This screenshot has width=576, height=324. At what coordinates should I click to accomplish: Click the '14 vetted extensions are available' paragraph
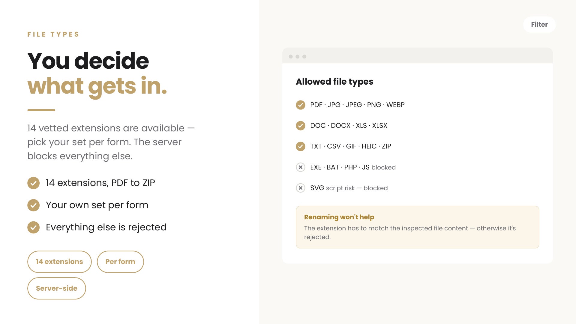[111, 142]
